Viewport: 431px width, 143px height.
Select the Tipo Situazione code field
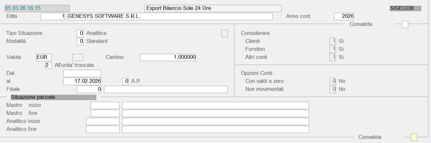(80, 33)
